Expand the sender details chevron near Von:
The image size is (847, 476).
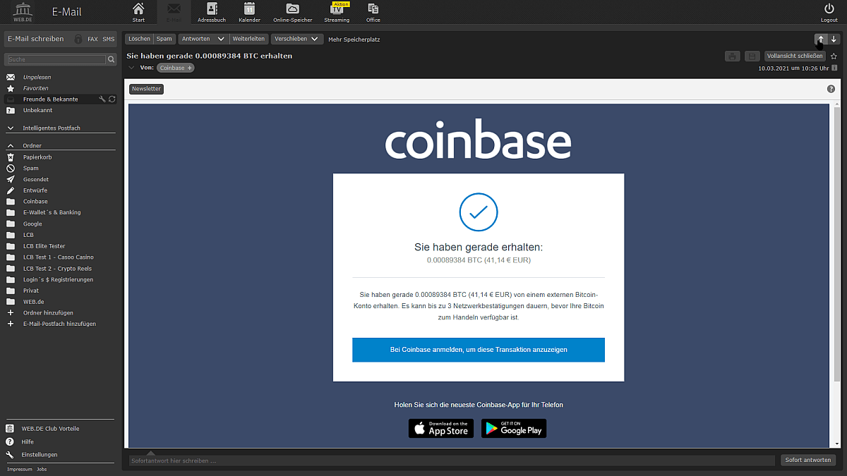click(x=131, y=68)
